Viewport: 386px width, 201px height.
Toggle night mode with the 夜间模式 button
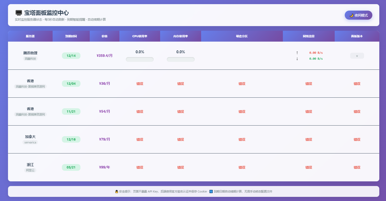(x=358, y=15)
